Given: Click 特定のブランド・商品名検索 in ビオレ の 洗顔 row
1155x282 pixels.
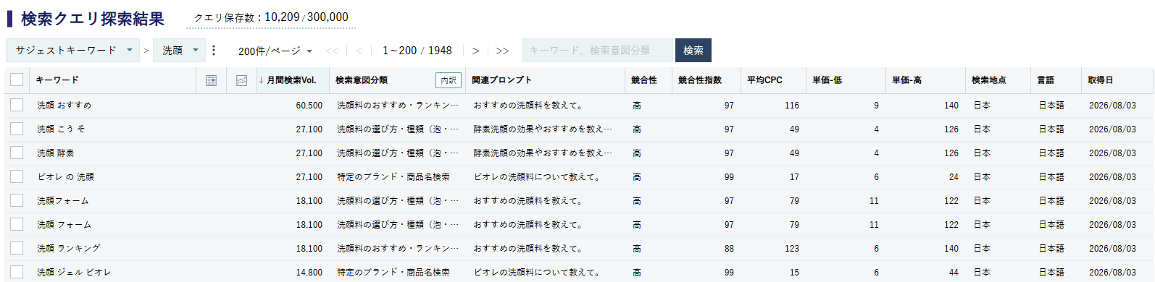Looking at the screenshot, I should point(393,177).
